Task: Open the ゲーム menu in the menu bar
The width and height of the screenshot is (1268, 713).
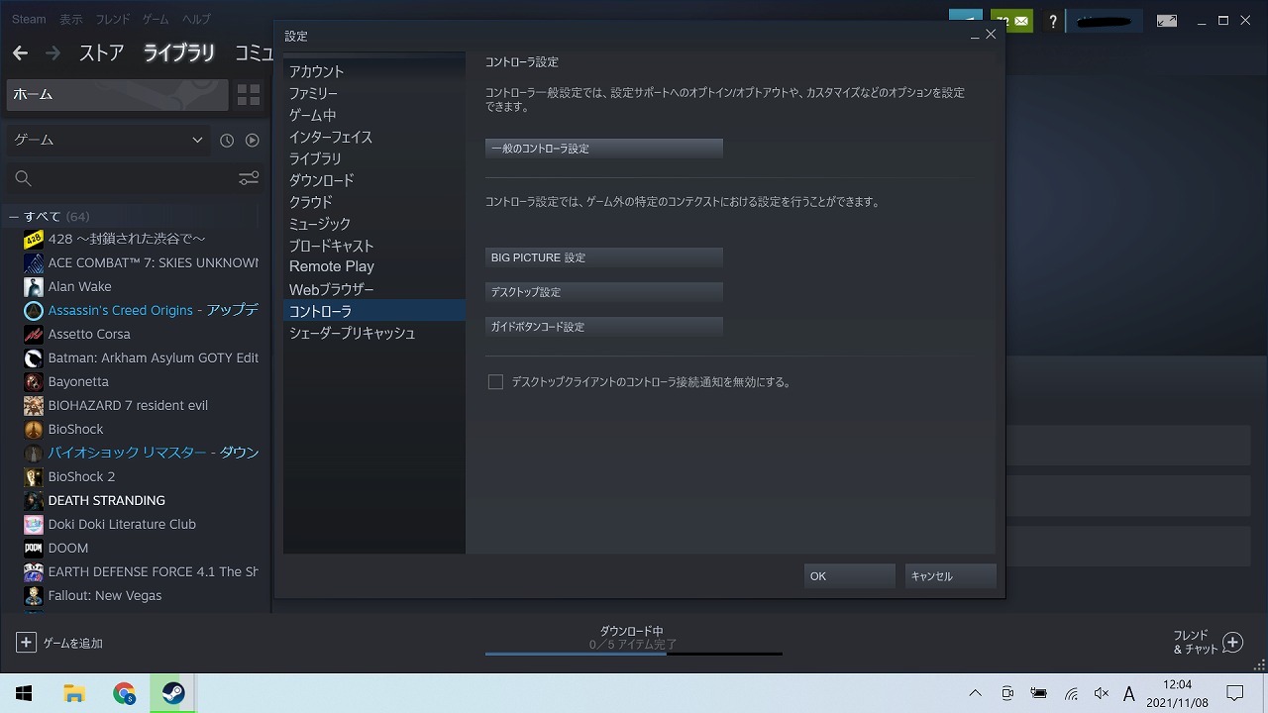Action: 155,19
